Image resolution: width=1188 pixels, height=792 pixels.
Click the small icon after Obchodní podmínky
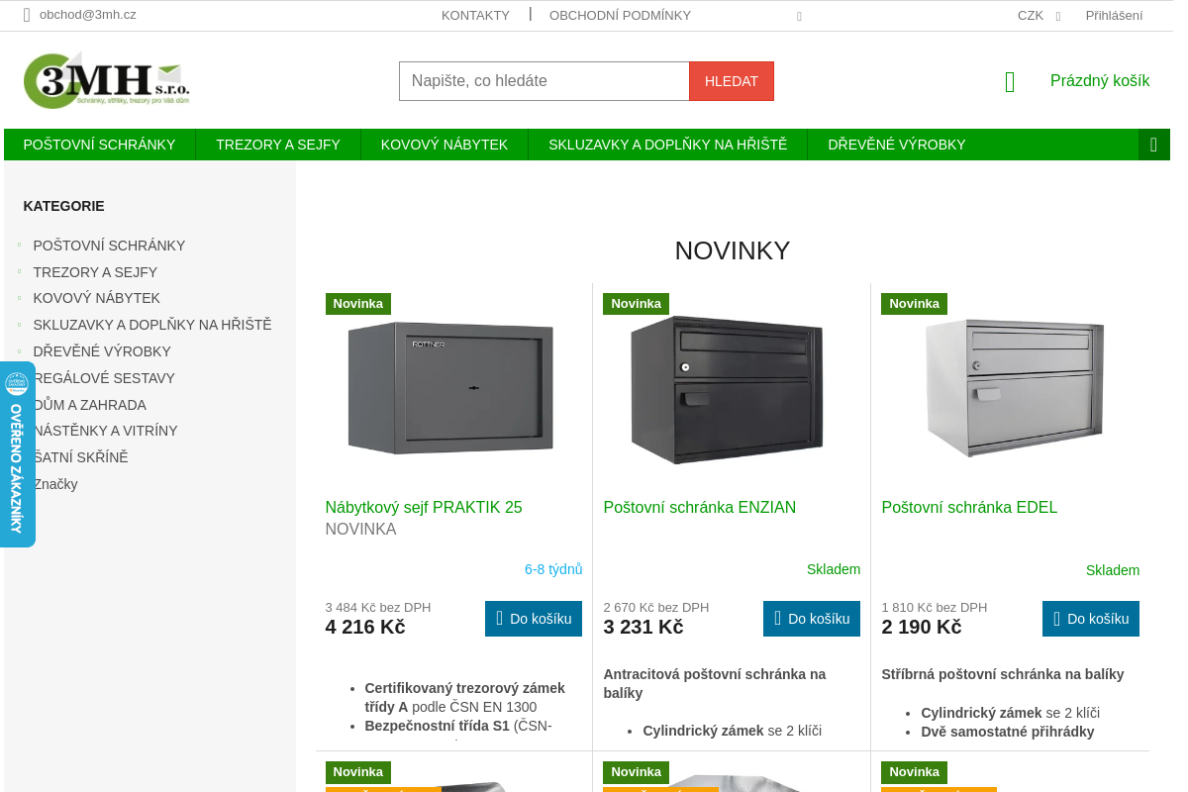coord(799,16)
